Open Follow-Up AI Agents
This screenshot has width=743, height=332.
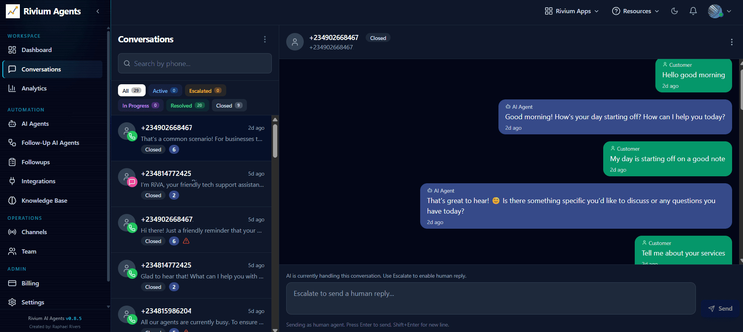[52, 143]
